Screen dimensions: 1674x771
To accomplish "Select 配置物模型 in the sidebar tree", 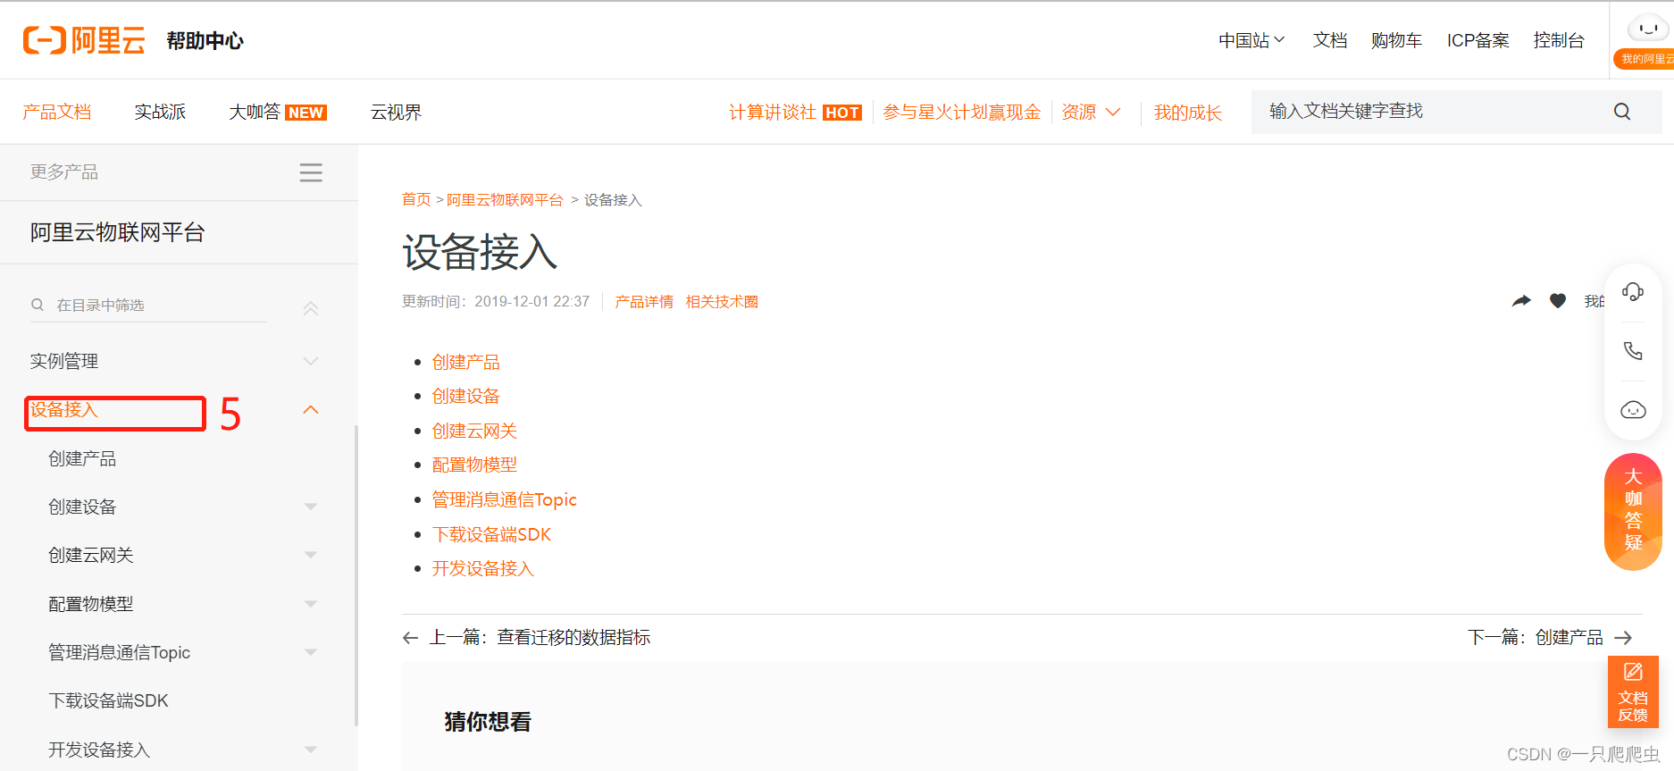I will [x=91, y=604].
